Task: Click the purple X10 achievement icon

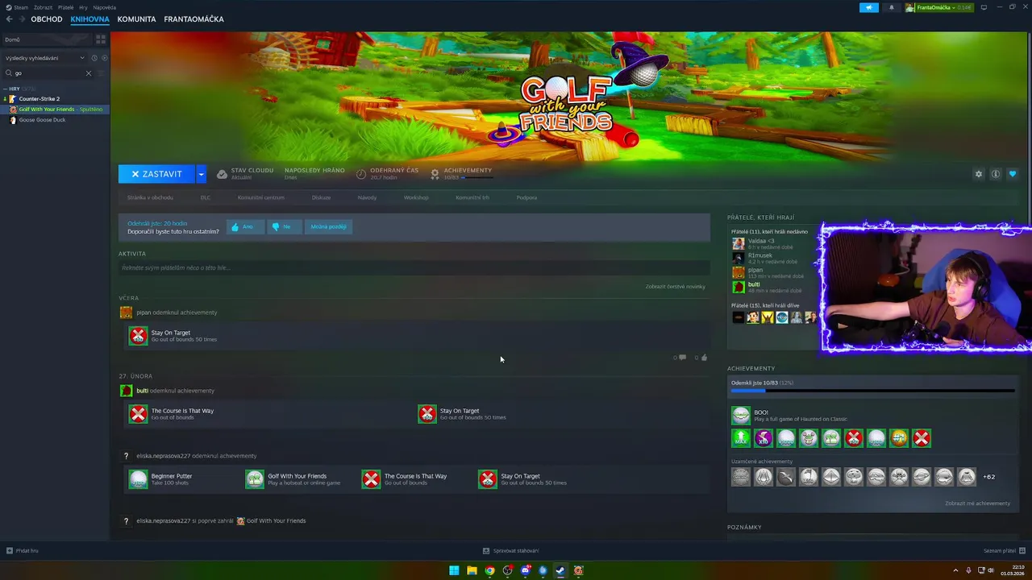Action: click(764, 438)
